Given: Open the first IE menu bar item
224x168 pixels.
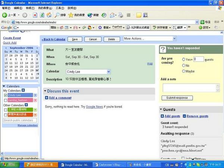Looking at the screenshot, I should point(6,8).
